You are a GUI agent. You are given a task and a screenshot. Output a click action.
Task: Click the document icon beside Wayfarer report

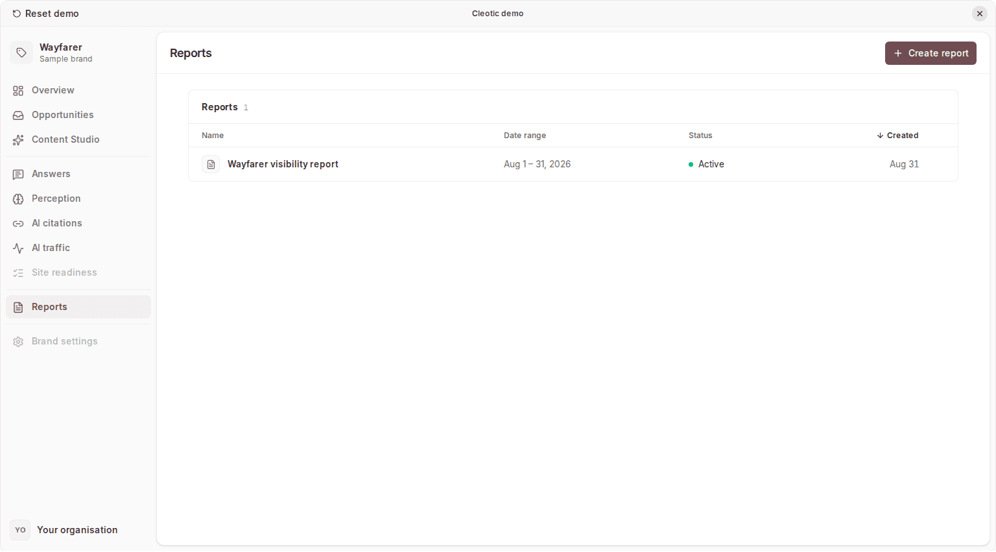pyautogui.click(x=211, y=165)
